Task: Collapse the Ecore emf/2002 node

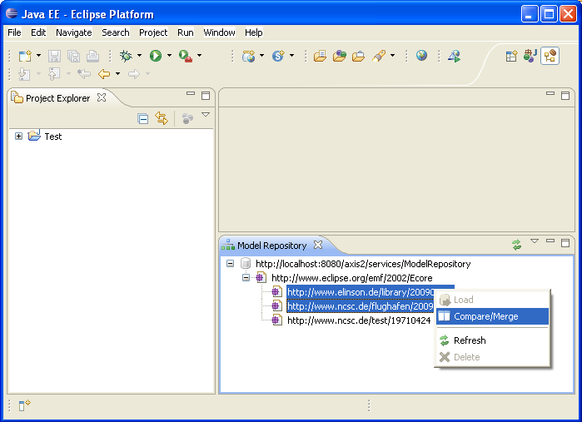Action: point(246,278)
